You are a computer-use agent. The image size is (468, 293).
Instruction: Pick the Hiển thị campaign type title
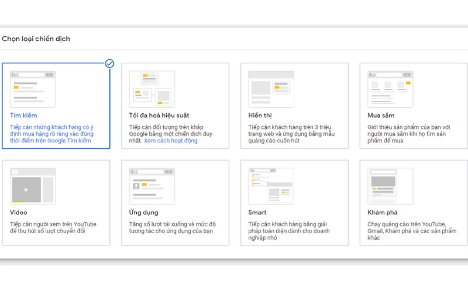pyautogui.click(x=260, y=115)
